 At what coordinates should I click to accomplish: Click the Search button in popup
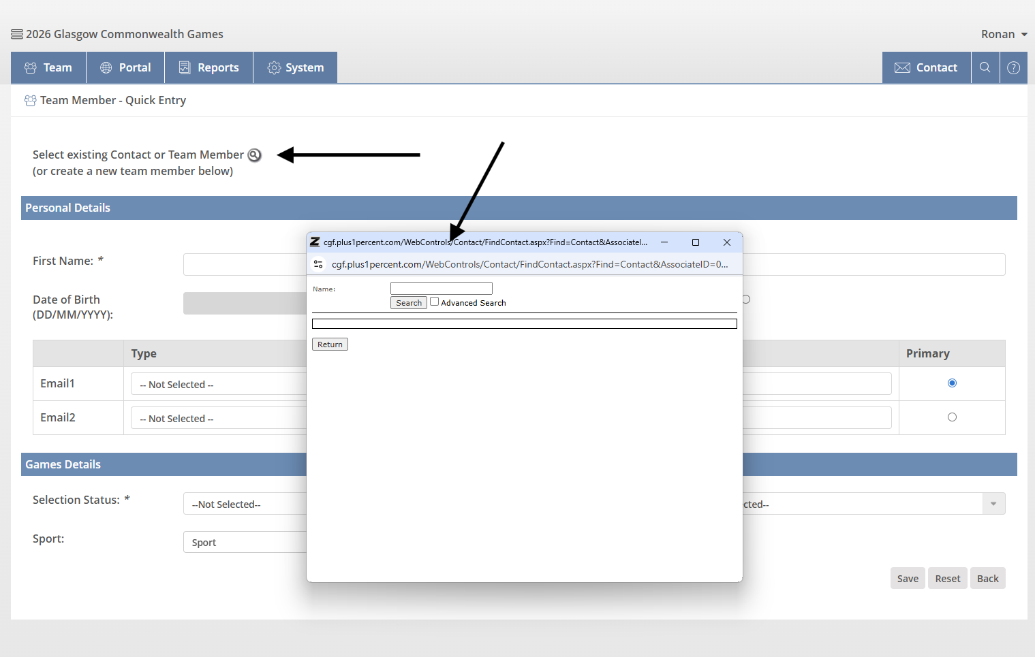408,303
